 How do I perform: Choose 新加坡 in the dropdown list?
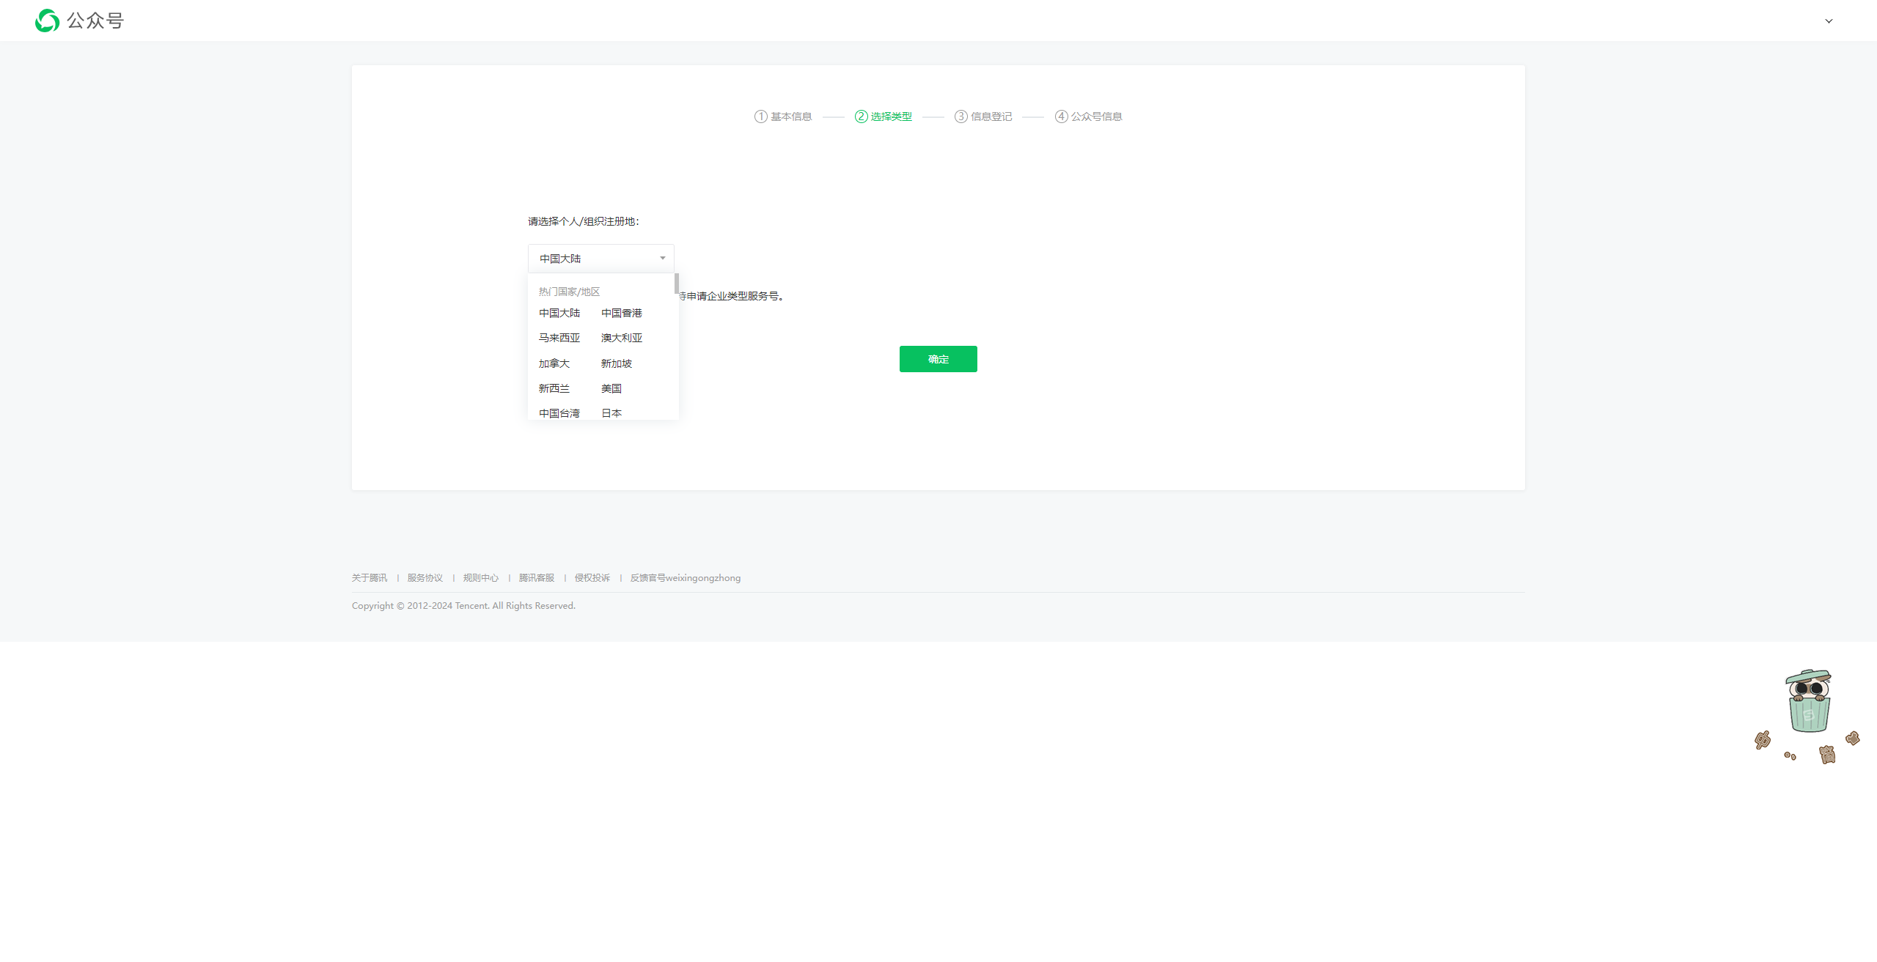tap(616, 363)
